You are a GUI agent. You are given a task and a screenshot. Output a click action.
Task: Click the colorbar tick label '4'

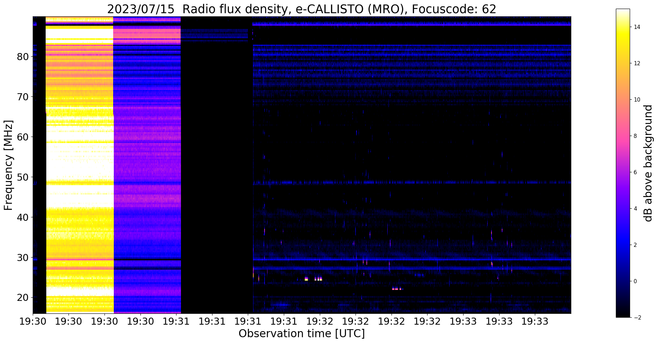click(x=635, y=209)
